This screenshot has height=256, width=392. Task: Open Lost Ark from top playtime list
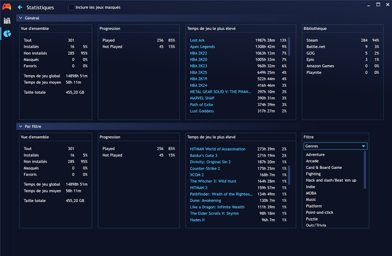point(197,40)
